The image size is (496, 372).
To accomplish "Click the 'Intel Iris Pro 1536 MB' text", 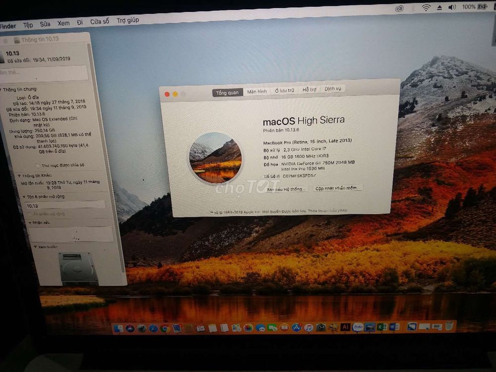I will [x=303, y=169].
